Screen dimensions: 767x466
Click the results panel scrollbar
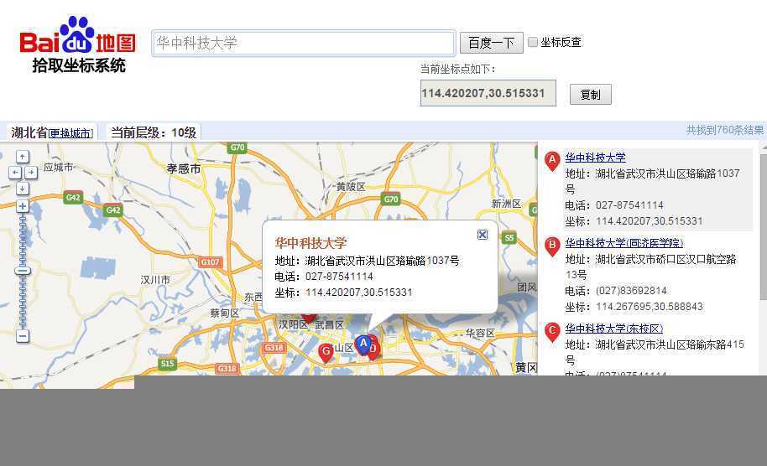click(x=763, y=227)
